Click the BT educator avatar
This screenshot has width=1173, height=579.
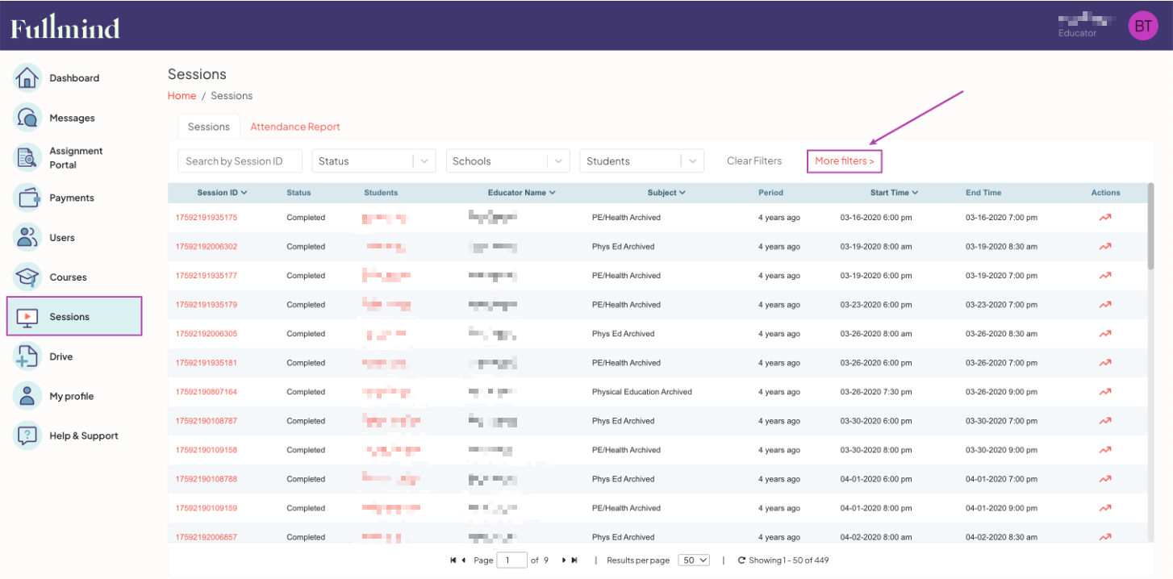click(x=1143, y=25)
